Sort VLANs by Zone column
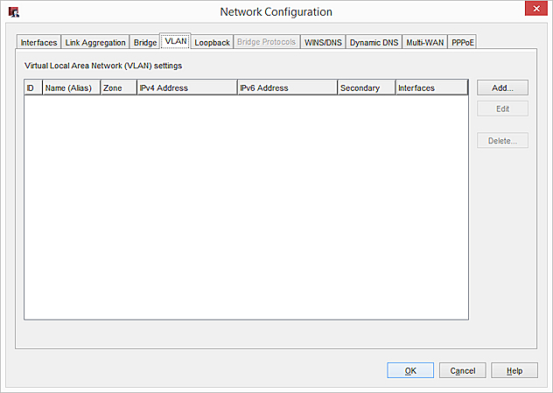 click(118, 88)
